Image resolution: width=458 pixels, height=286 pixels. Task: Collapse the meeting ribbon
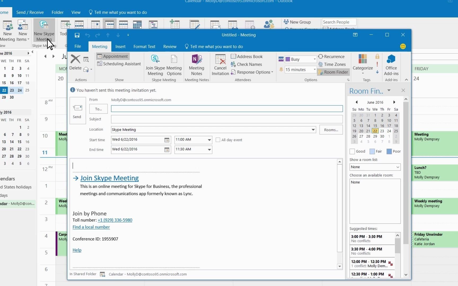click(x=406, y=80)
